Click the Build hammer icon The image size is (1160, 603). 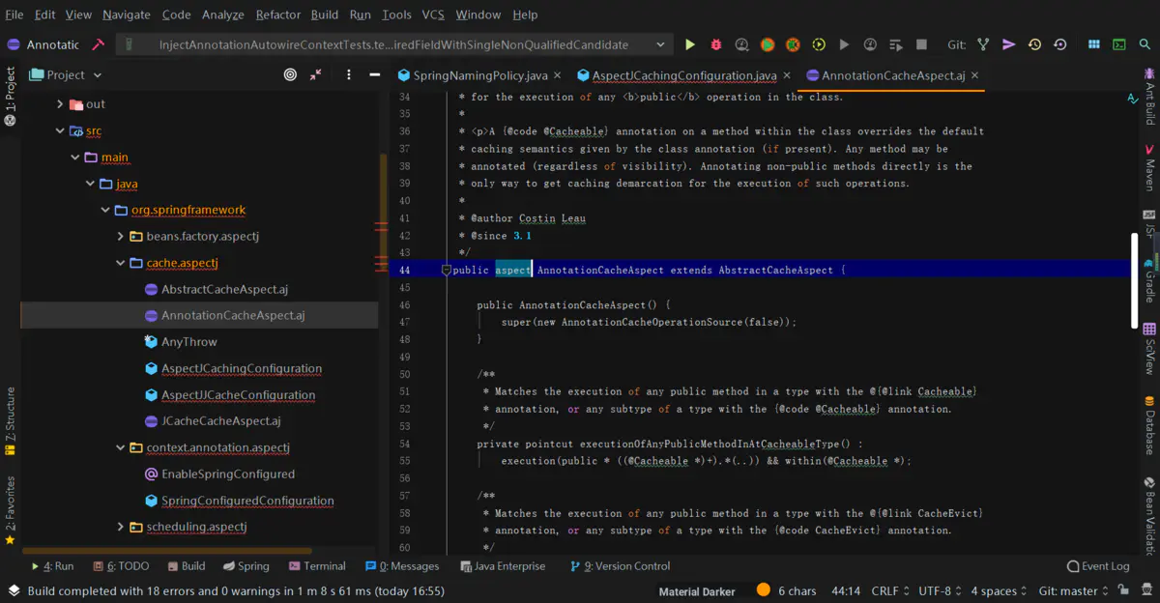(98, 44)
